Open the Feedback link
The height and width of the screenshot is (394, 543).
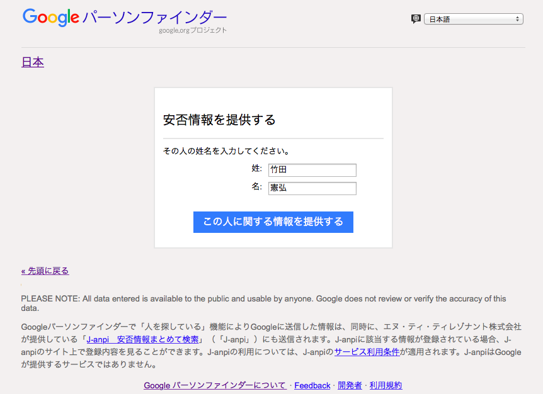(312, 385)
